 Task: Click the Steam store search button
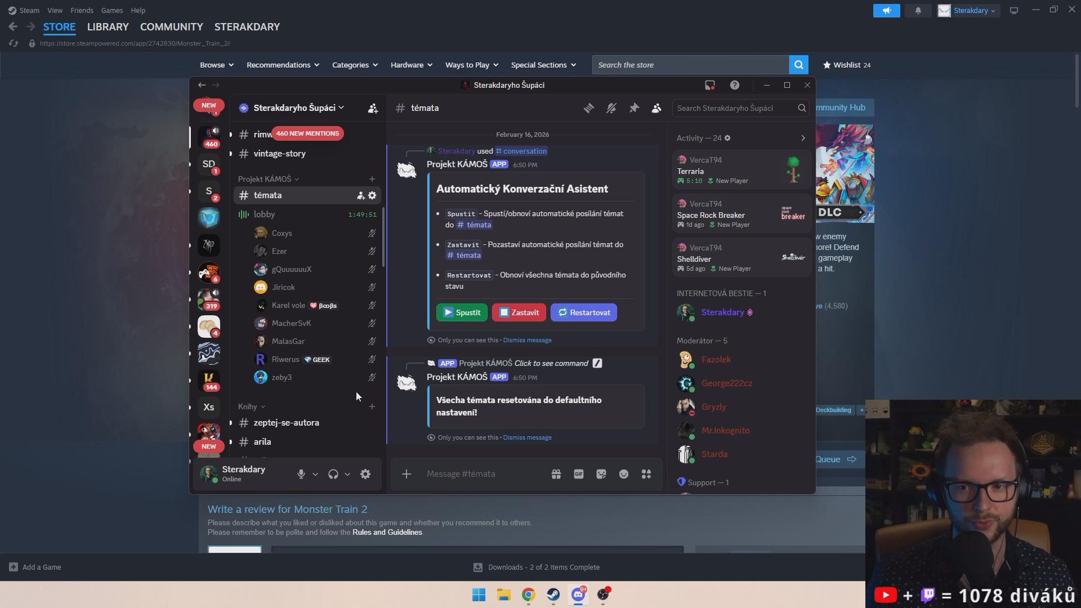(x=798, y=65)
